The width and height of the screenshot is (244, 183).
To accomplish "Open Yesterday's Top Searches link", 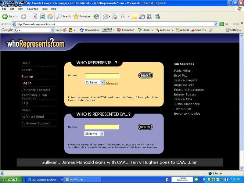I will coord(34,97).
